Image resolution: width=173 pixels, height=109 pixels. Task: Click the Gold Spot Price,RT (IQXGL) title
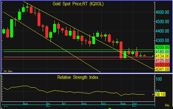(x=78, y=4)
